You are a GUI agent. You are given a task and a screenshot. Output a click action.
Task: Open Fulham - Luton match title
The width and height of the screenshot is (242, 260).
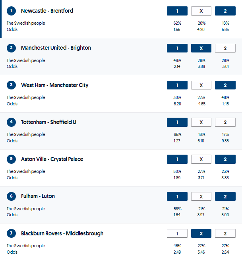point(38,196)
